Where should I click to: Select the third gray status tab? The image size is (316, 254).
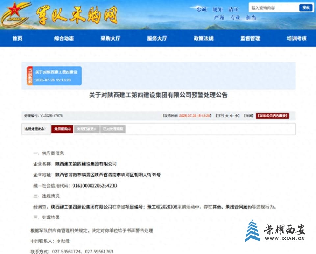click(113, 129)
